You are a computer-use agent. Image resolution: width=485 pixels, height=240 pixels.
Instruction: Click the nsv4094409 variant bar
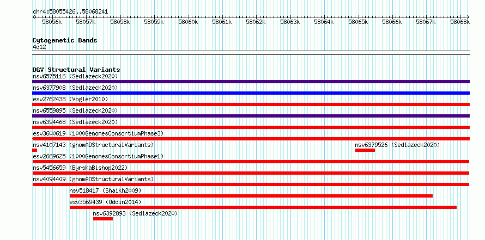(251, 184)
